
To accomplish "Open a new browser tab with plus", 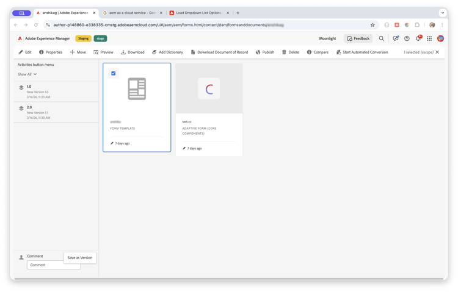I will coord(238,13).
